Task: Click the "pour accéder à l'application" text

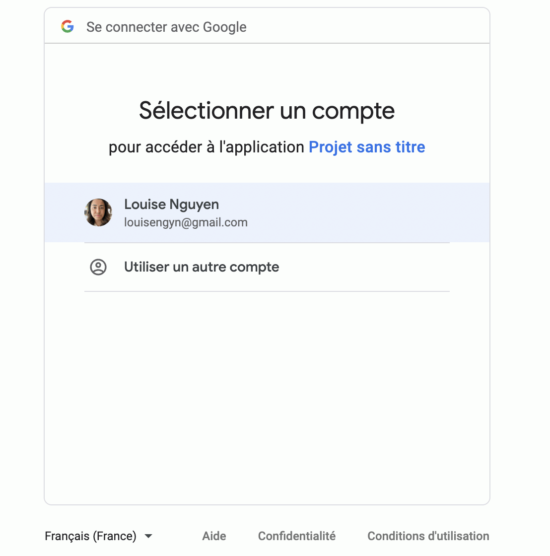Action: coord(206,147)
